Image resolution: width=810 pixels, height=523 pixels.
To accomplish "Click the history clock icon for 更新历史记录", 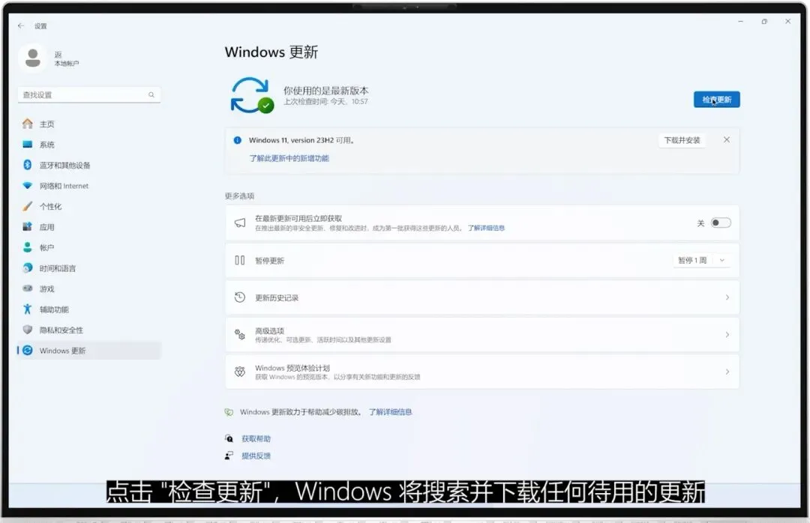I will tap(240, 297).
